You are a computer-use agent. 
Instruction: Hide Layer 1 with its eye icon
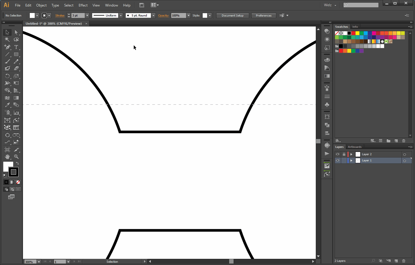(x=338, y=160)
